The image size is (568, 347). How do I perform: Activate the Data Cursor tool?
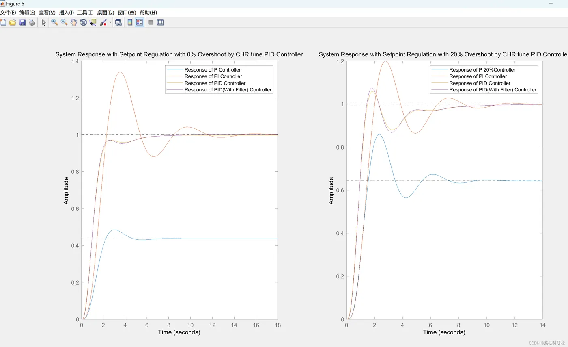pyautogui.click(x=93, y=22)
